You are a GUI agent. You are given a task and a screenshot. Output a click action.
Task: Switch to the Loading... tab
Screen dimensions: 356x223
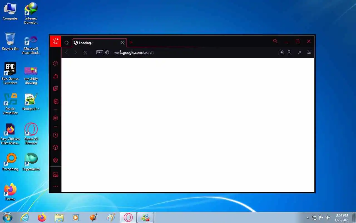[x=99, y=43]
